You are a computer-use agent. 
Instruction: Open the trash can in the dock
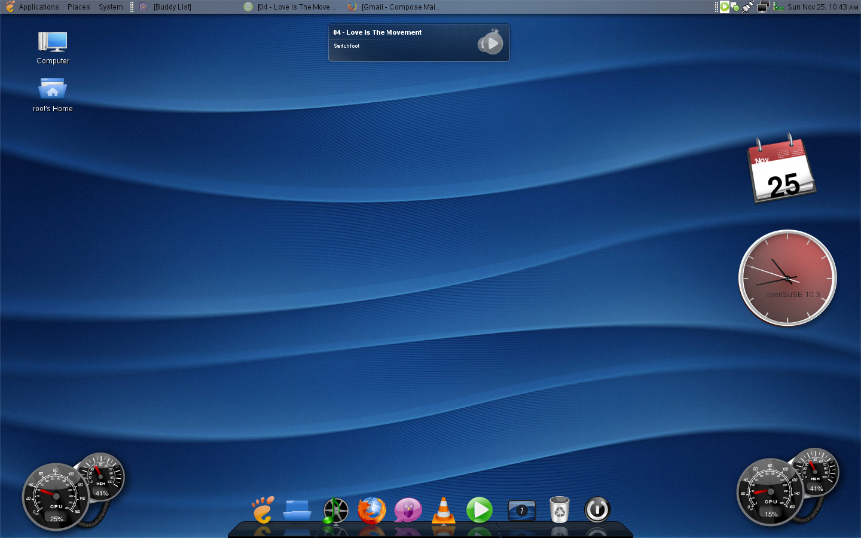tap(559, 510)
